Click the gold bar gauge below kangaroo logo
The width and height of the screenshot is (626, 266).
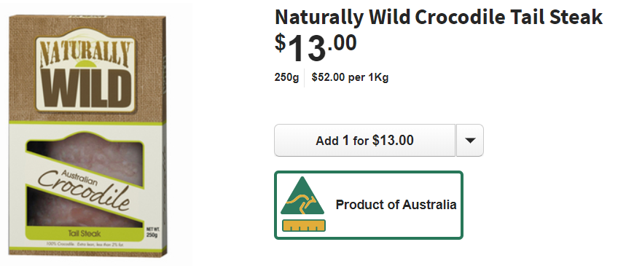pos(303,226)
